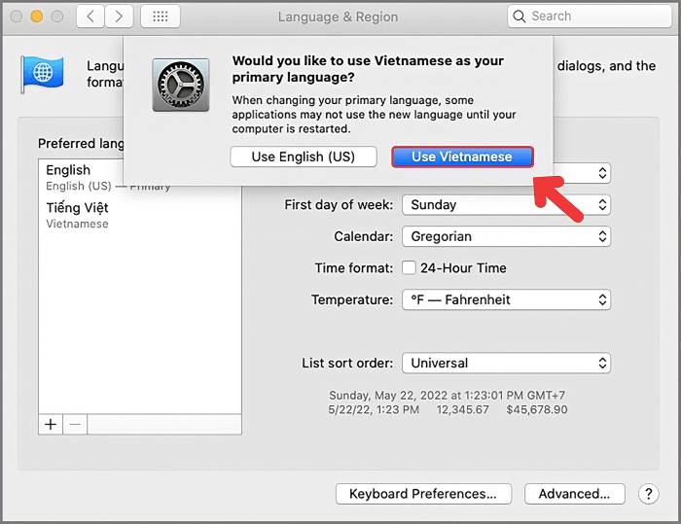The image size is (681, 524).
Task: Click the Language & Region globe flag icon
Action: pos(42,73)
